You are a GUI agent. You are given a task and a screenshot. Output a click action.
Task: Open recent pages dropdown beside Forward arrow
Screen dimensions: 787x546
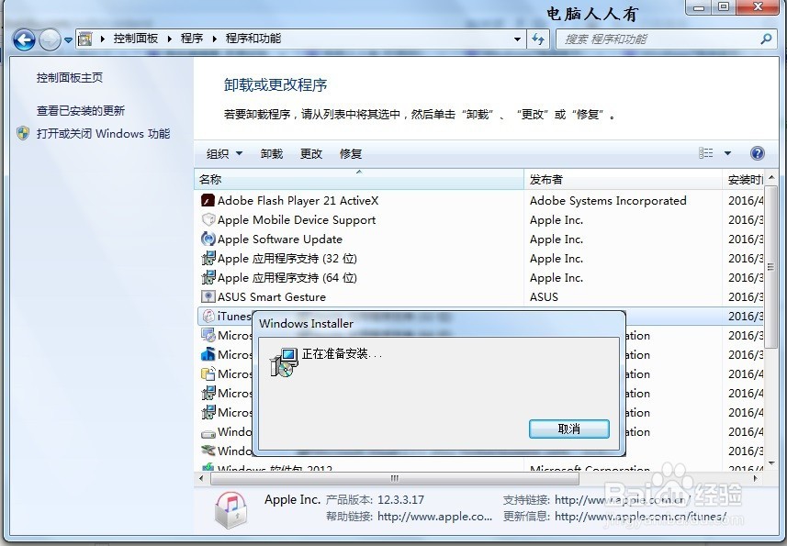pyautogui.click(x=68, y=39)
